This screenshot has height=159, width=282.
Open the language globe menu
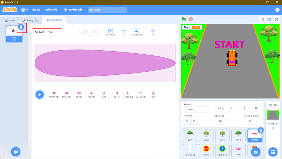[x=25, y=10]
